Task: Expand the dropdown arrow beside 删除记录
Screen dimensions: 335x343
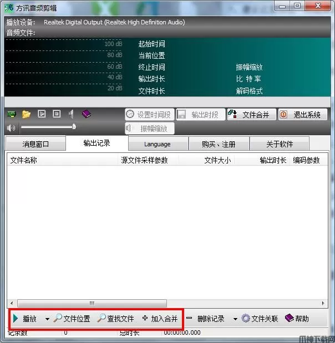Action: click(x=235, y=319)
